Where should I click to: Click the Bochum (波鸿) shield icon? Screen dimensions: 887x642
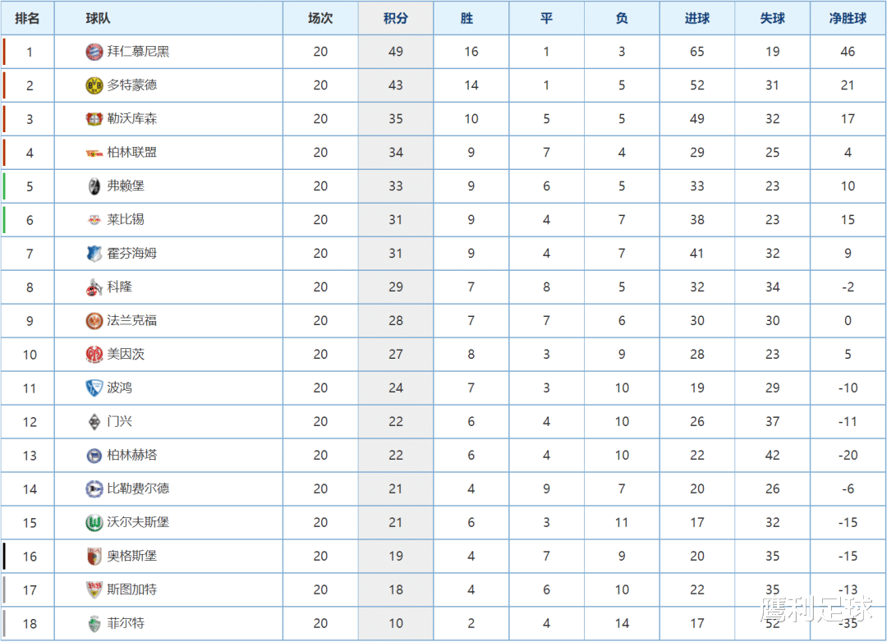click(x=94, y=388)
